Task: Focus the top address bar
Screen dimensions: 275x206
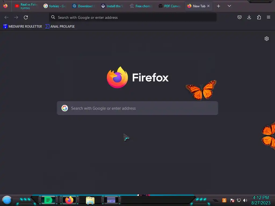Action: tap(133, 17)
